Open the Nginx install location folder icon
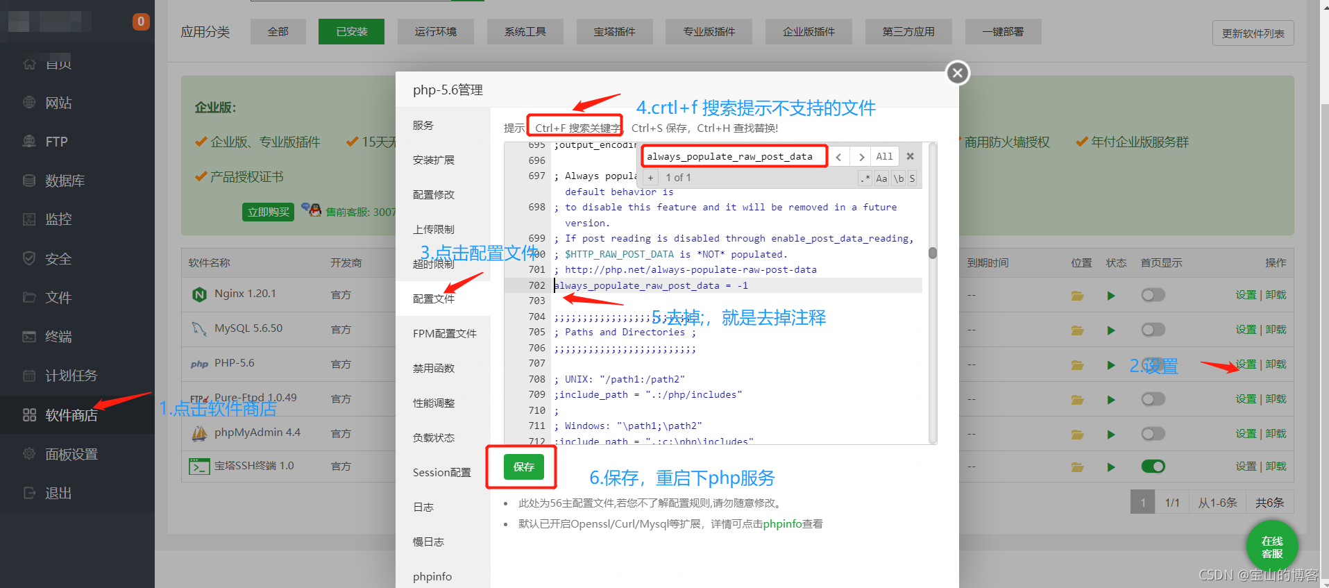 click(1077, 296)
